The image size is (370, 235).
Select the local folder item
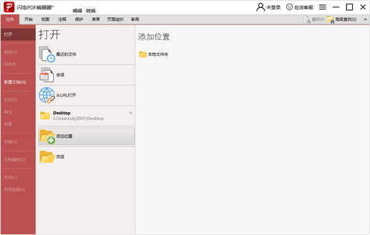coord(154,54)
